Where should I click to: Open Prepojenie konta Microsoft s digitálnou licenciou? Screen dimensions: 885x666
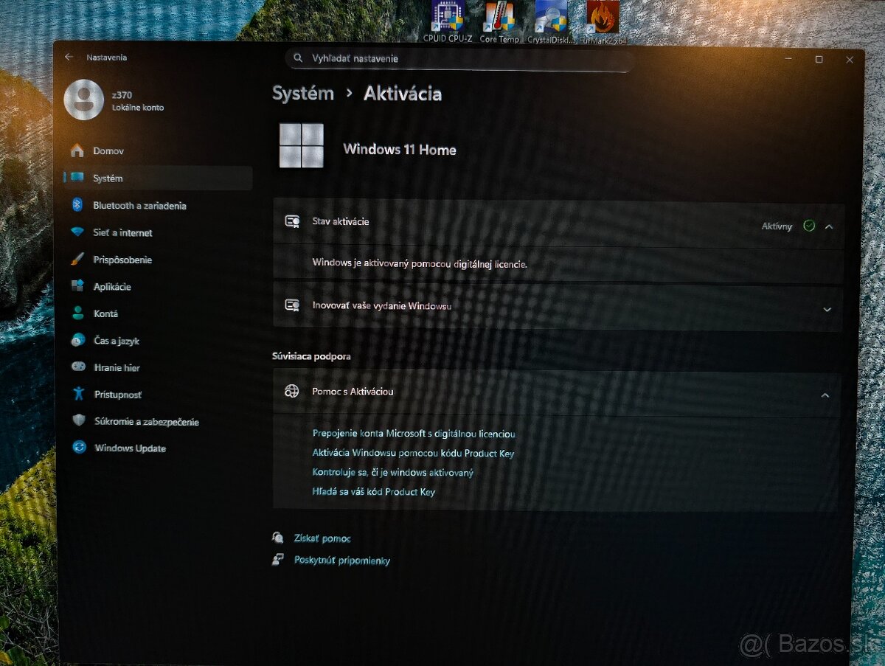(413, 434)
